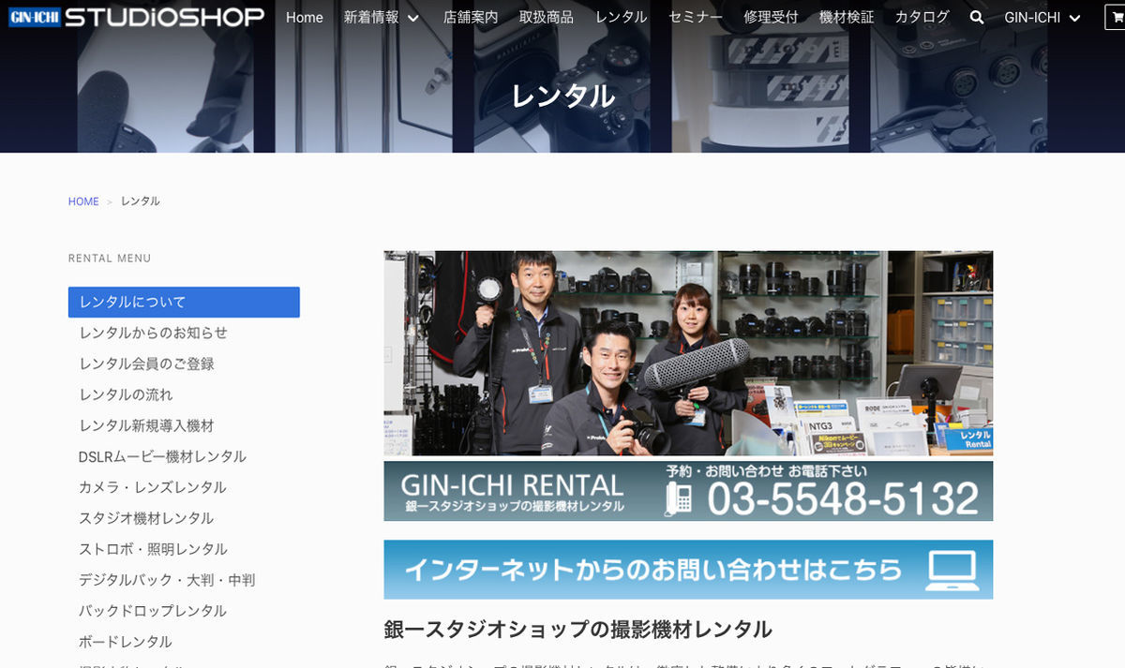The image size is (1125, 668).
Task: Click the HOME breadcrumb link
Action: 83,200
